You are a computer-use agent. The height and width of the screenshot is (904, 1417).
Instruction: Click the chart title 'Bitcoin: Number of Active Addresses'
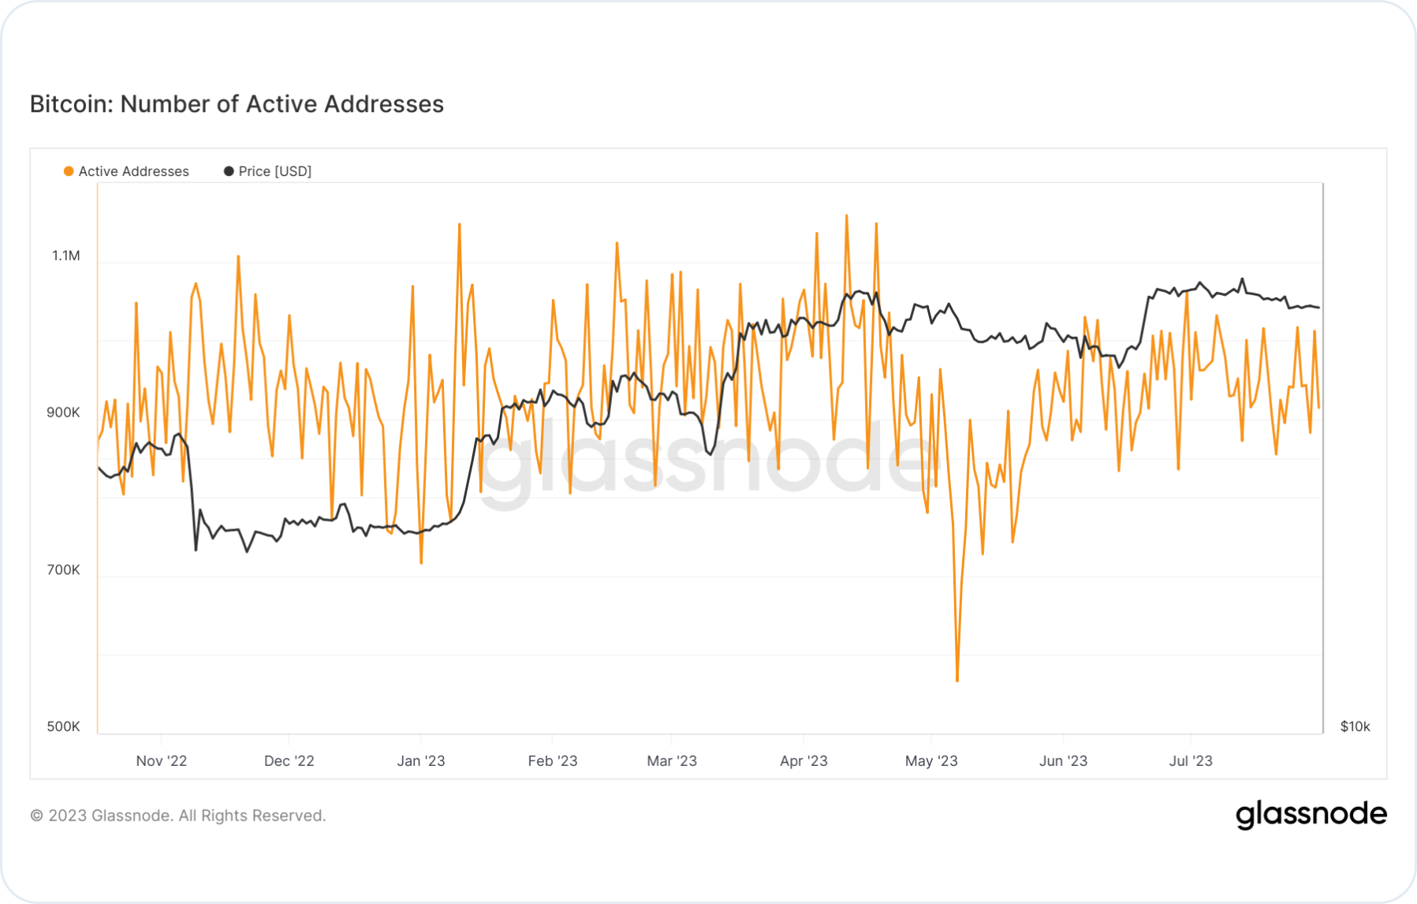click(x=237, y=103)
